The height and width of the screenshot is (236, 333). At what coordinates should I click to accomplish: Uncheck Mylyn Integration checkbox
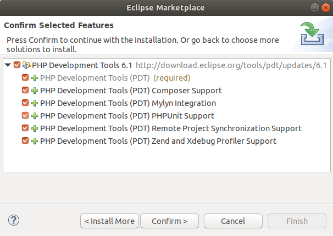(x=25, y=103)
